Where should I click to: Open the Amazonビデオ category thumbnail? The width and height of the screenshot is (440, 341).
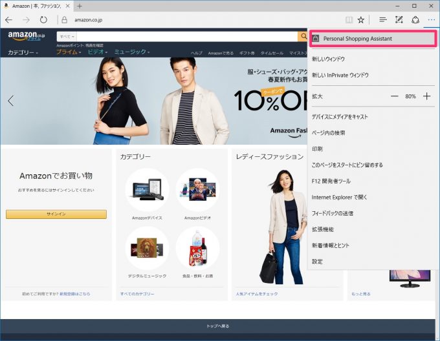click(x=197, y=190)
